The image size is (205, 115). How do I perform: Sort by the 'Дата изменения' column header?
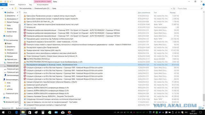pyautogui.click(x=144, y=13)
